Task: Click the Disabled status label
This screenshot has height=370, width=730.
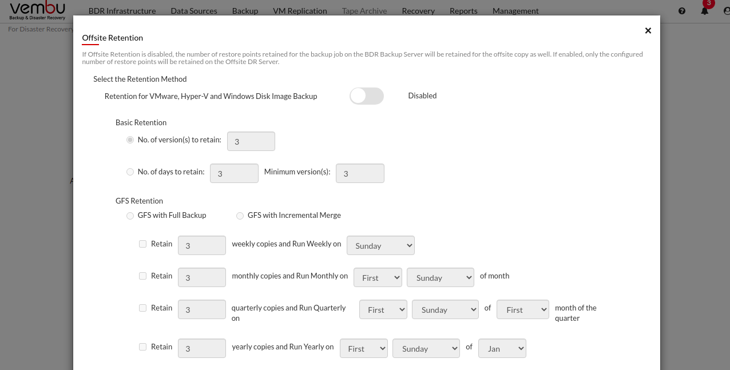Action: (x=422, y=96)
